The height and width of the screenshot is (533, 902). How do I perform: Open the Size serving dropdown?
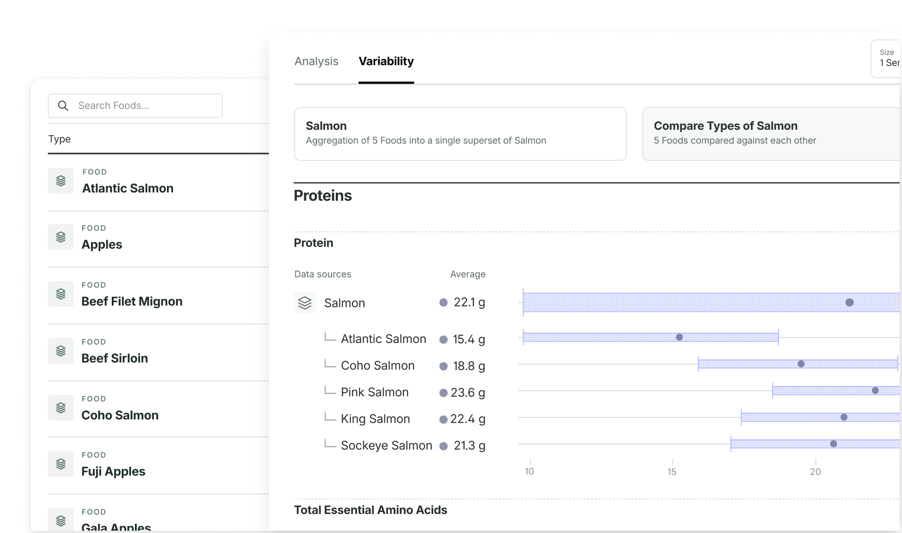coord(886,59)
